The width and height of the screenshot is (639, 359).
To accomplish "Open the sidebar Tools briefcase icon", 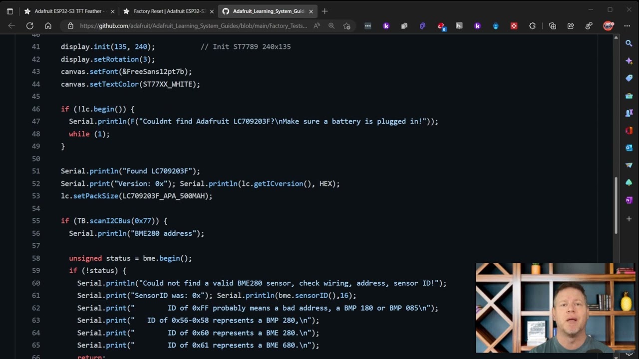I will point(629,96).
